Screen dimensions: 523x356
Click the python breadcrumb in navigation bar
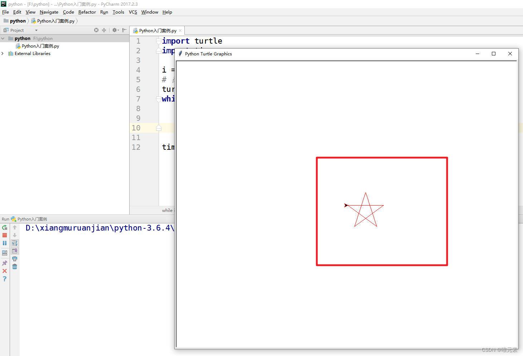(15, 21)
